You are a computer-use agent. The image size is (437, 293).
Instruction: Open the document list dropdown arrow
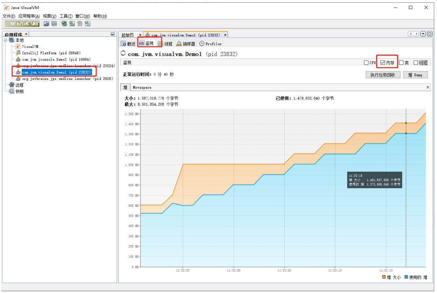click(x=423, y=34)
